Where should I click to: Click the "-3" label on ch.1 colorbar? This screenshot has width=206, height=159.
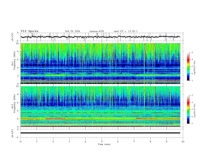[x=192, y=52]
